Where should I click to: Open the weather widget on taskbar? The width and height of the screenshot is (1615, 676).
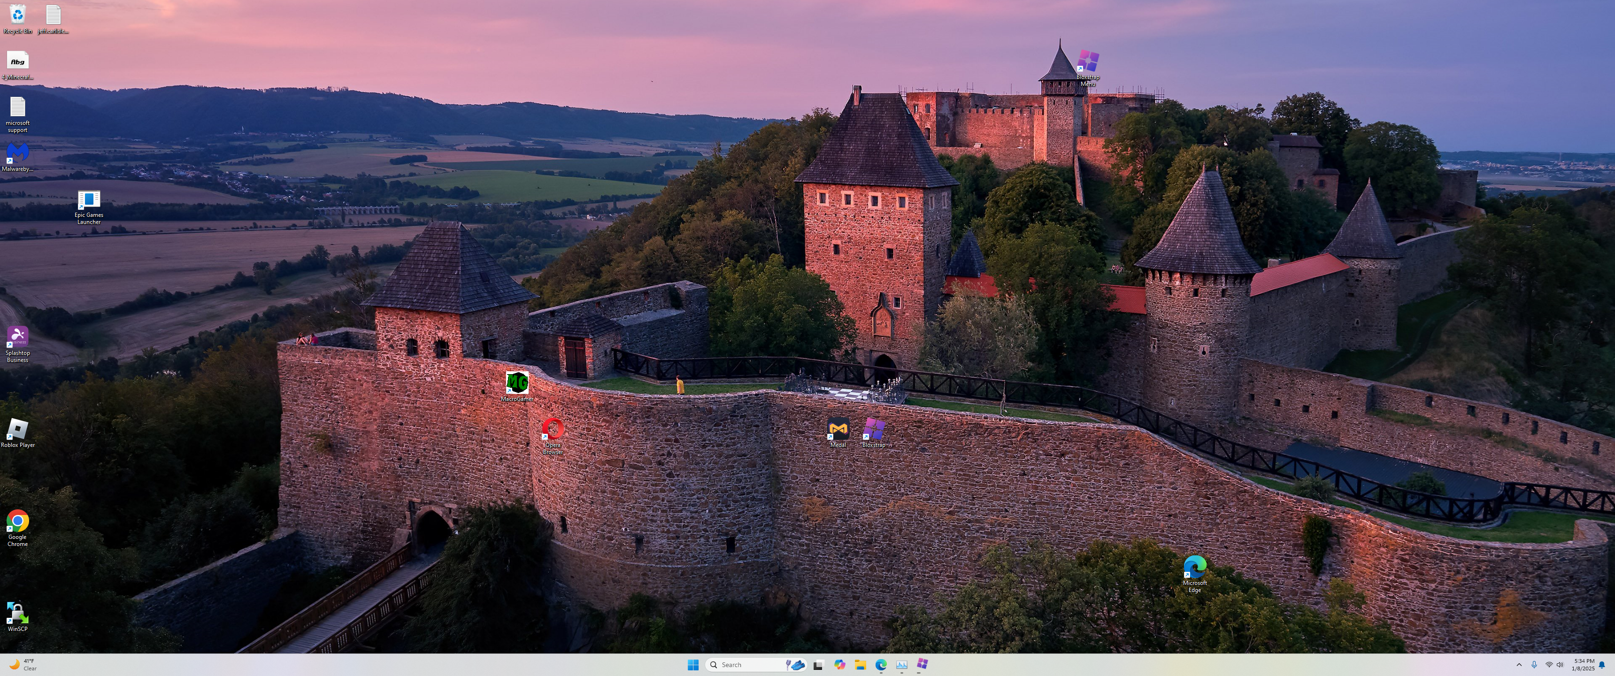23,665
